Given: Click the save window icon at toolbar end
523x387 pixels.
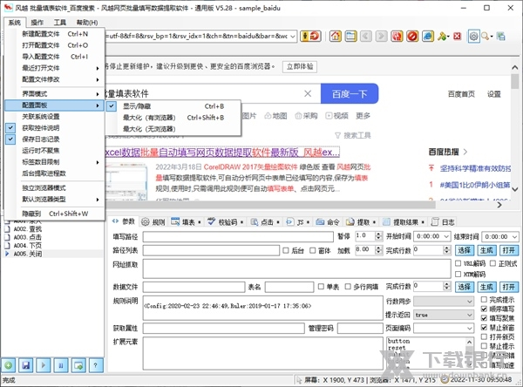Looking at the screenshot, I should [x=500, y=36].
